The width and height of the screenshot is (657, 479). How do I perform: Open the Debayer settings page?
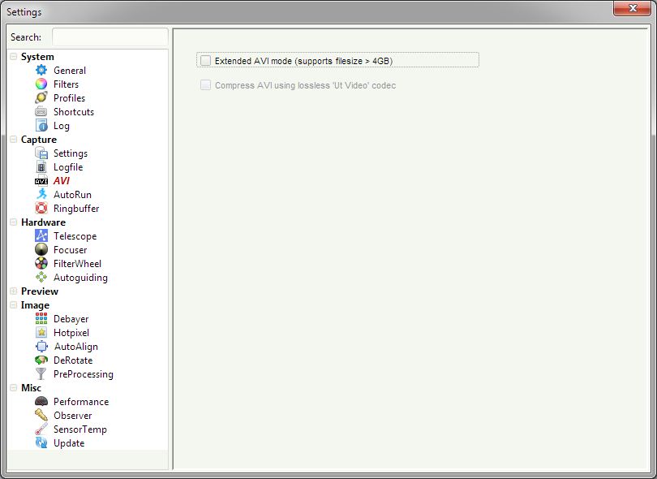click(x=71, y=319)
